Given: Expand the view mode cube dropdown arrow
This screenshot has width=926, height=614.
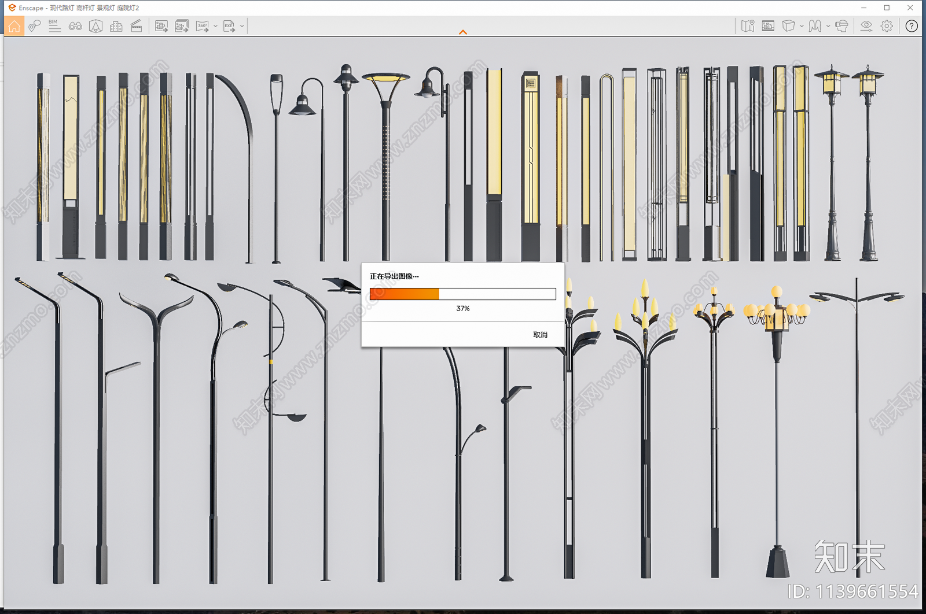Looking at the screenshot, I should (x=802, y=26).
